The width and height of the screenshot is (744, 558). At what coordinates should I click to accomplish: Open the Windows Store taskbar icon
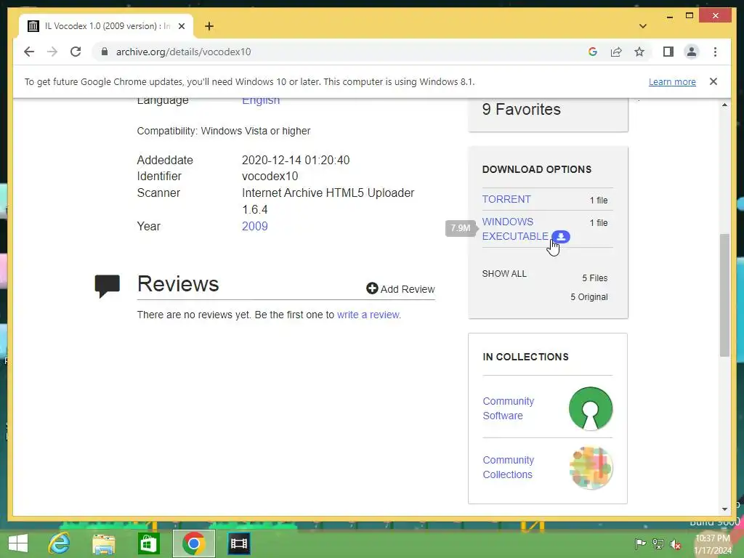[148, 543]
